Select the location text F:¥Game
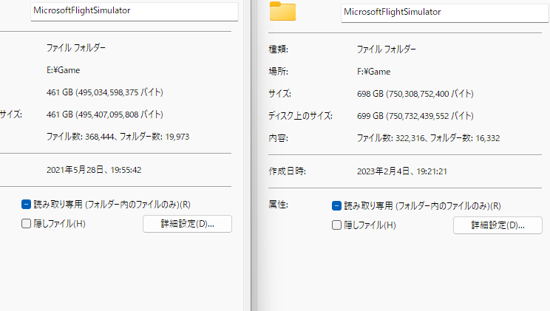 point(373,72)
